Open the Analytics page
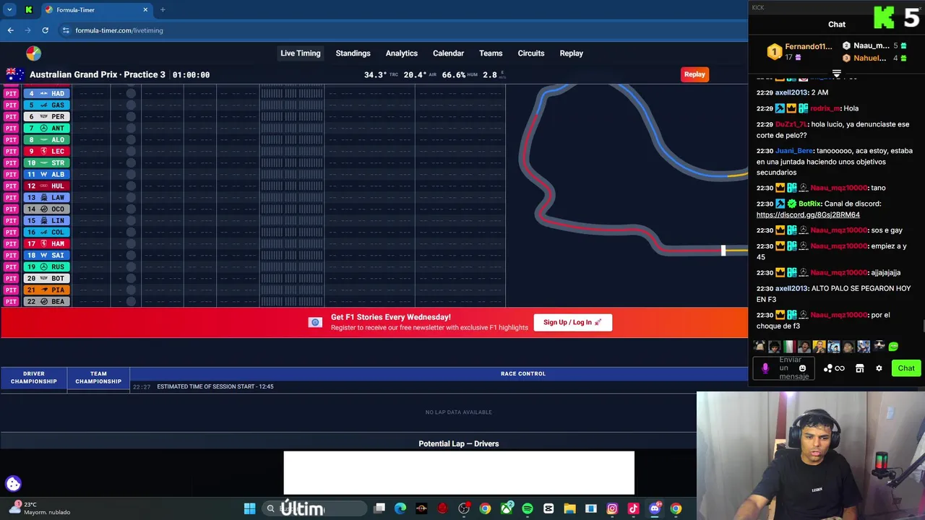Viewport: 925px width, 520px height. pos(401,53)
